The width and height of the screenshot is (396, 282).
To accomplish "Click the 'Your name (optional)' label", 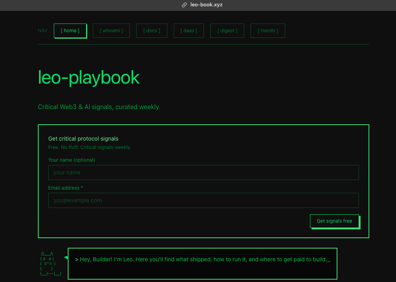I will [71, 160].
